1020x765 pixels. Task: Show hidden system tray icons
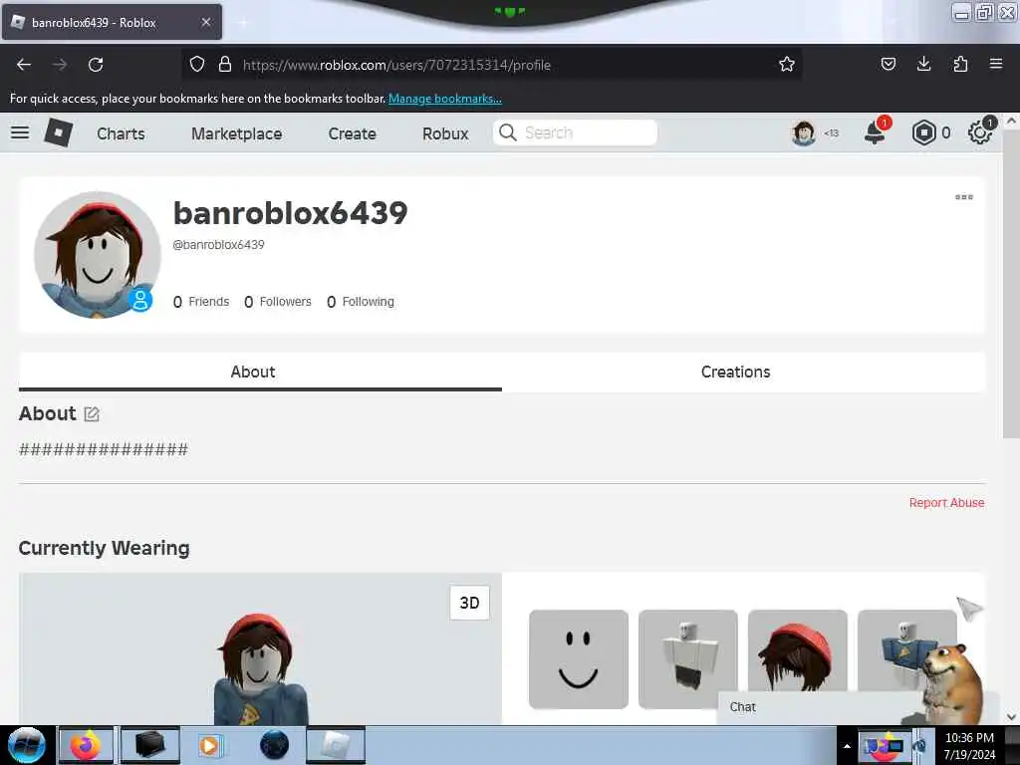coord(847,746)
